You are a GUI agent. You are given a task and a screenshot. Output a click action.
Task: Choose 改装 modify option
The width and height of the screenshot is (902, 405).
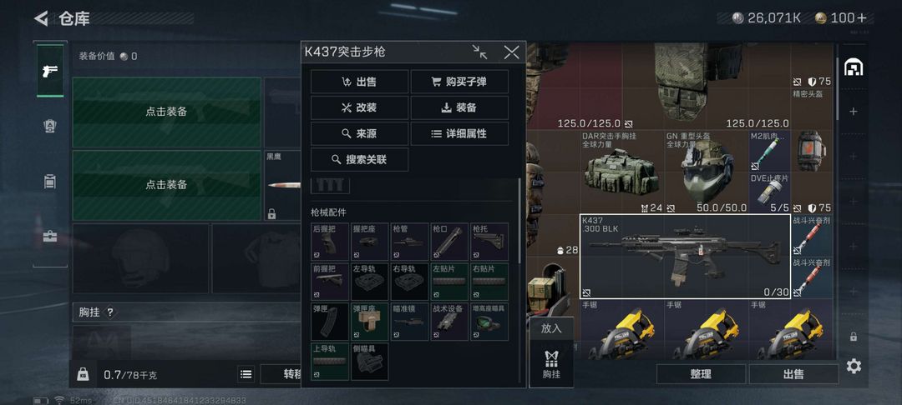point(359,107)
